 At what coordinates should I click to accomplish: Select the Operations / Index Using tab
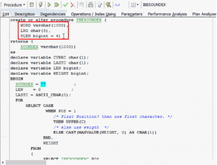click(93, 14)
